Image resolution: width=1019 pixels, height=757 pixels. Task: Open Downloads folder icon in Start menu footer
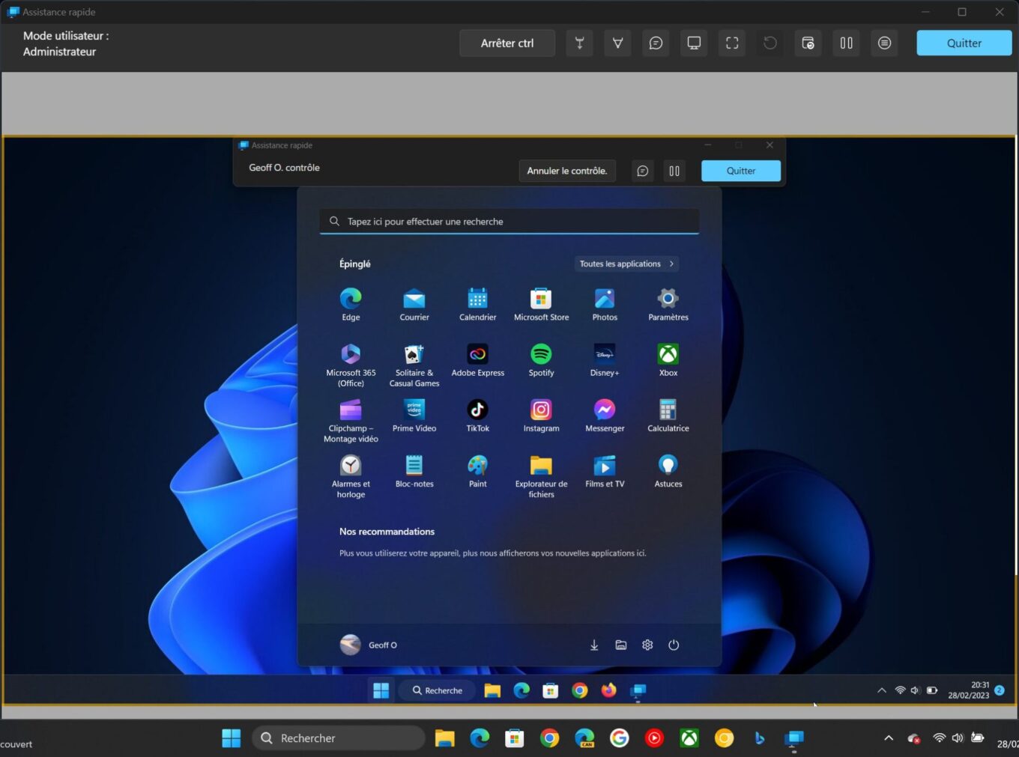594,645
